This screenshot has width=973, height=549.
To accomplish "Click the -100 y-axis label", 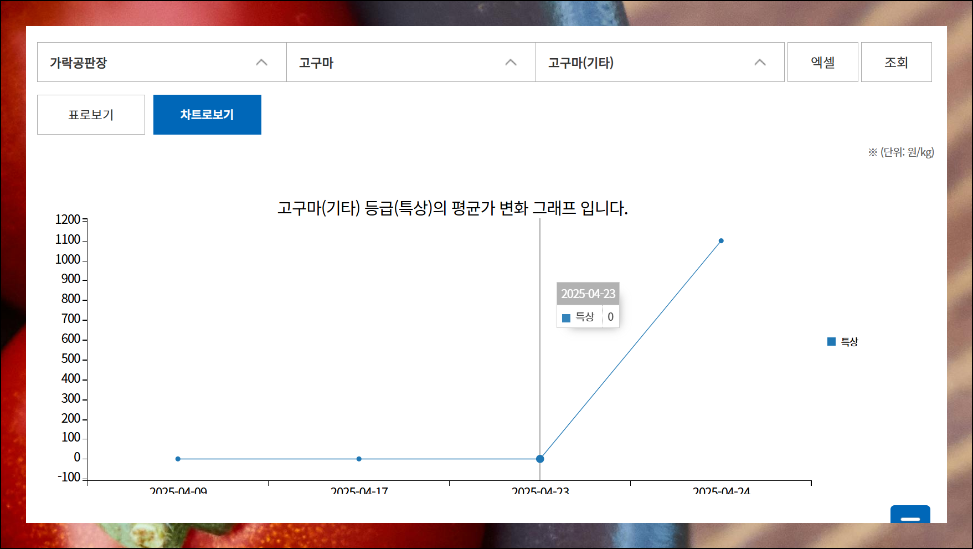I will (x=69, y=477).
